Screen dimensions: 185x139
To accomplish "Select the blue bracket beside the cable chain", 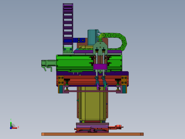I will click(x=79, y=40).
